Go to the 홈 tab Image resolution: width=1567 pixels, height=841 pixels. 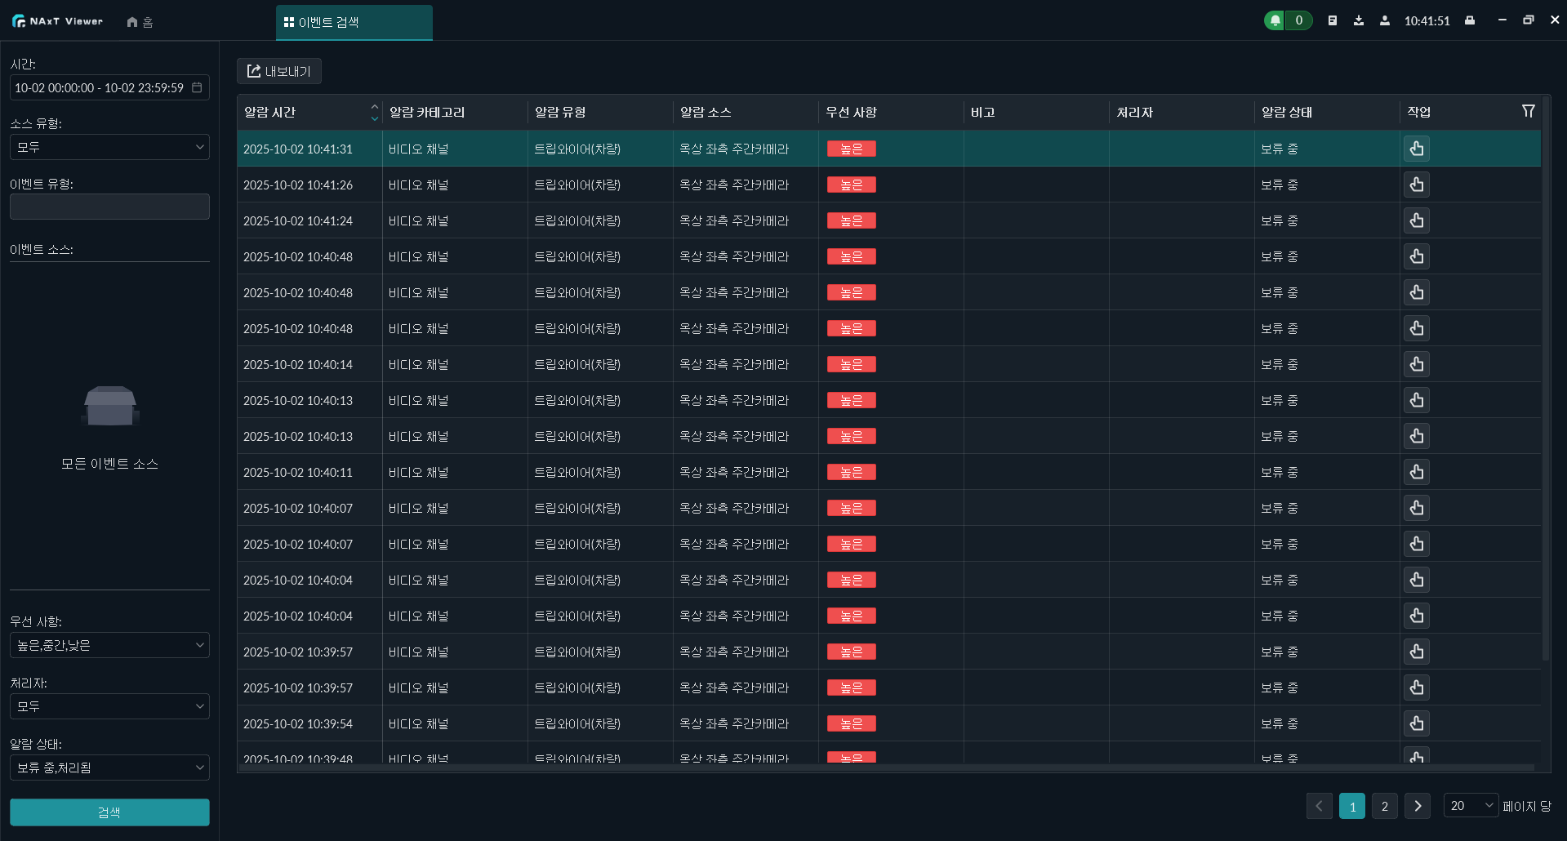click(x=140, y=22)
